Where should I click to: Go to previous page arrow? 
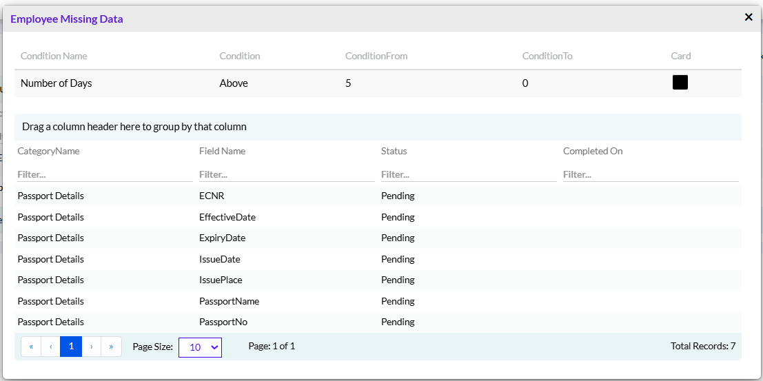[x=50, y=347]
